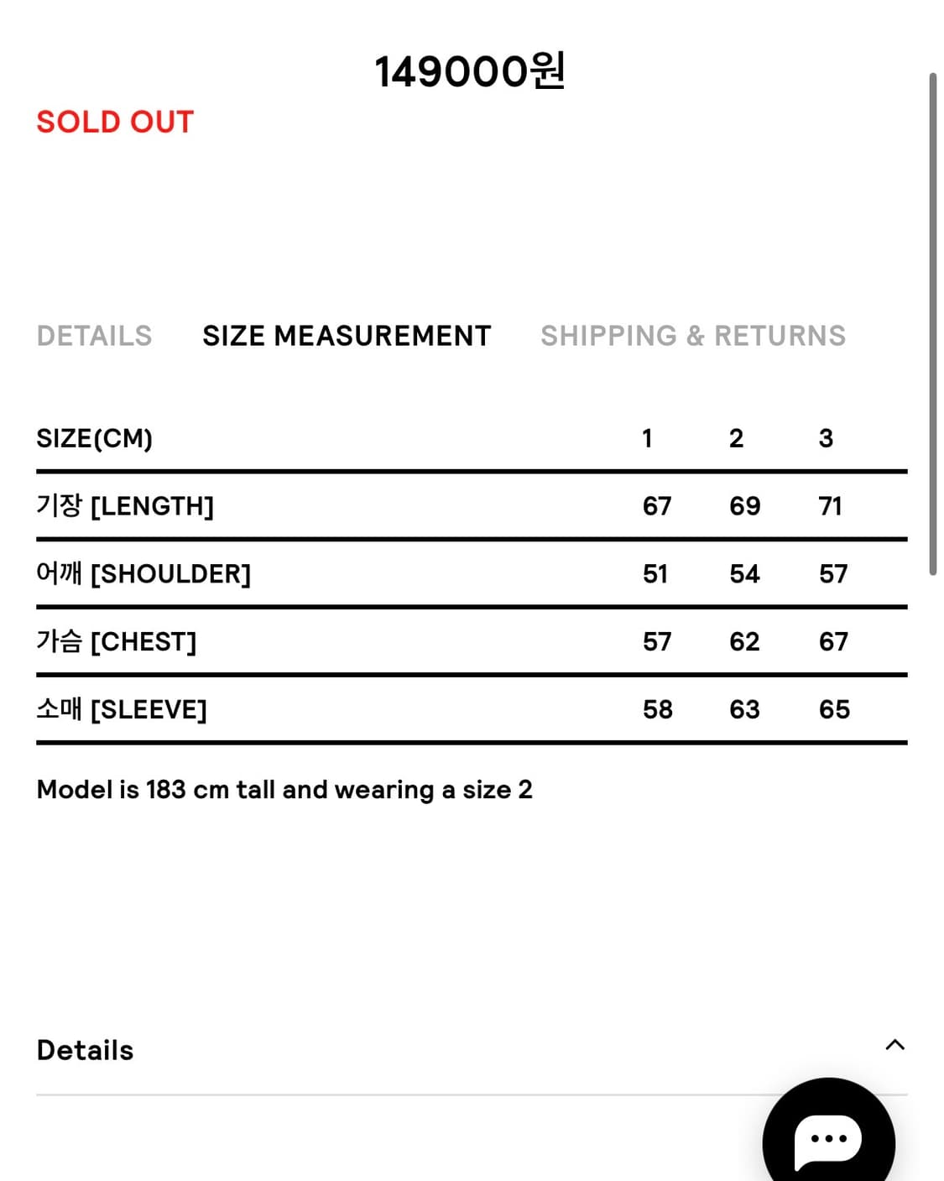The height and width of the screenshot is (1181, 944).
Task: Collapse the Details section chevron
Action: point(894,1045)
